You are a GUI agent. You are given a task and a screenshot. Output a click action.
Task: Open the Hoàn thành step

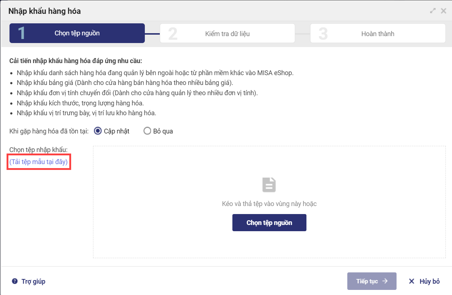point(378,34)
